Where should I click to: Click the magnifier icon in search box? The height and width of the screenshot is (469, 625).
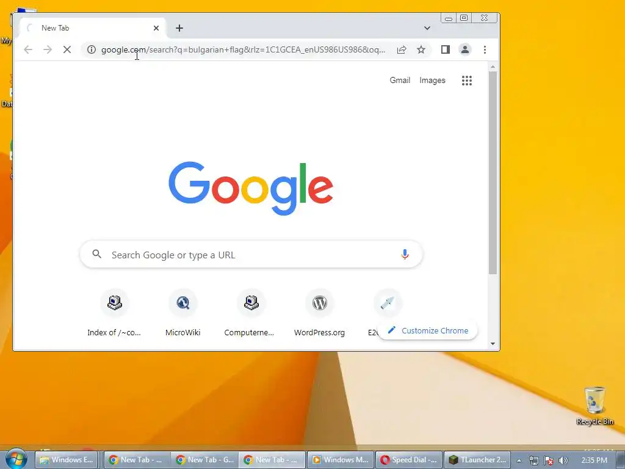click(x=96, y=253)
